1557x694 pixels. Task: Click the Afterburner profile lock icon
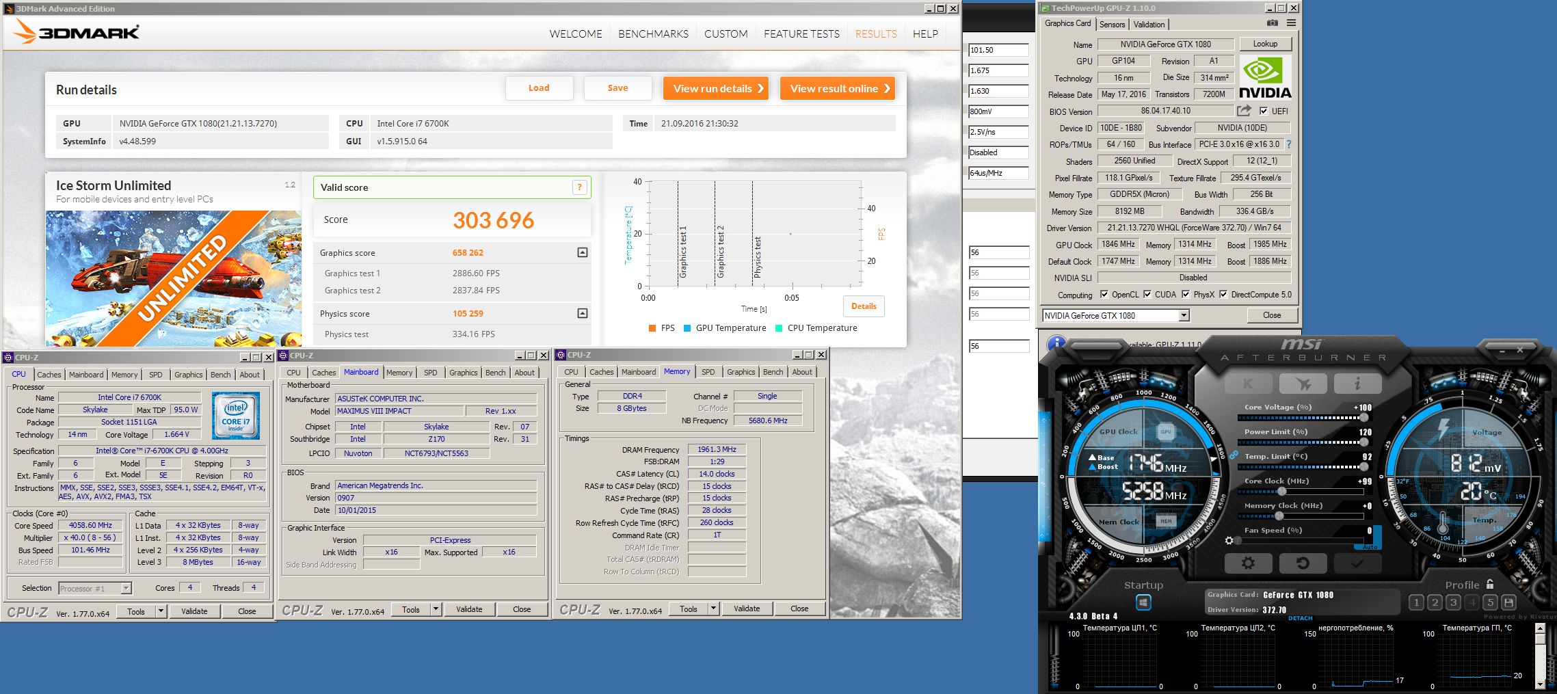point(1490,584)
